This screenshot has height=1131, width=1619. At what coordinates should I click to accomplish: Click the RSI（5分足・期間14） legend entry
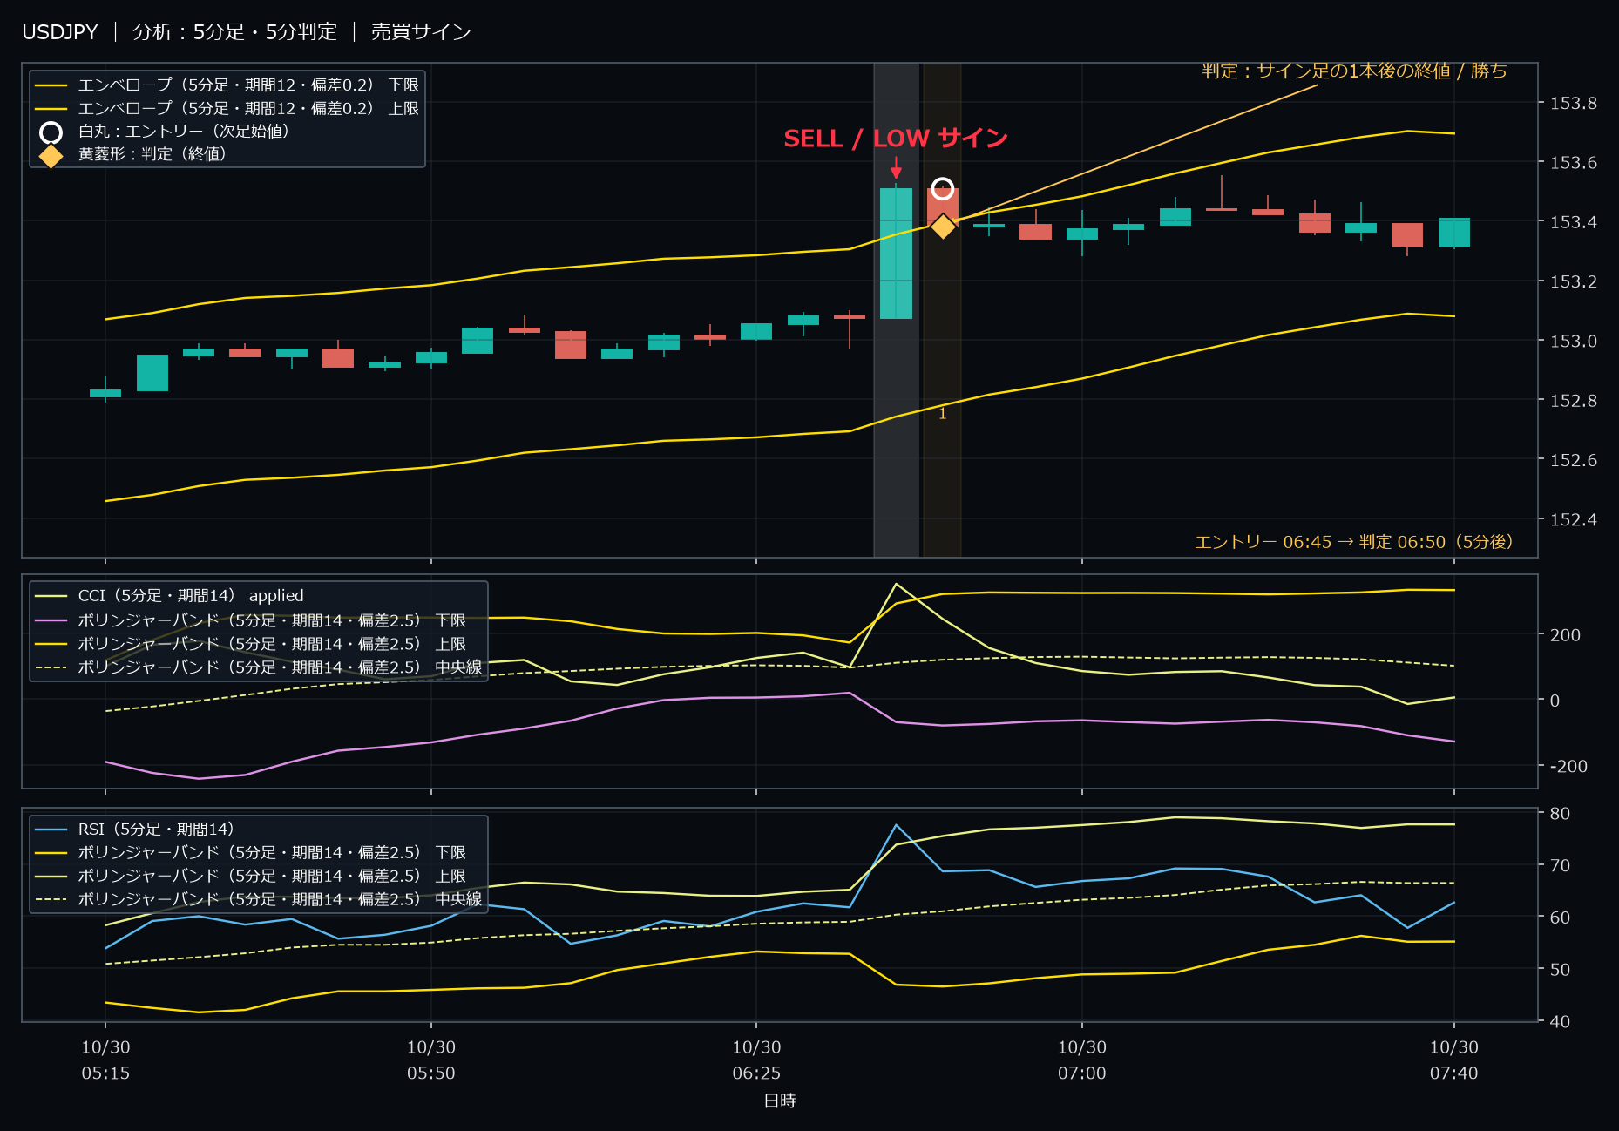(135, 830)
